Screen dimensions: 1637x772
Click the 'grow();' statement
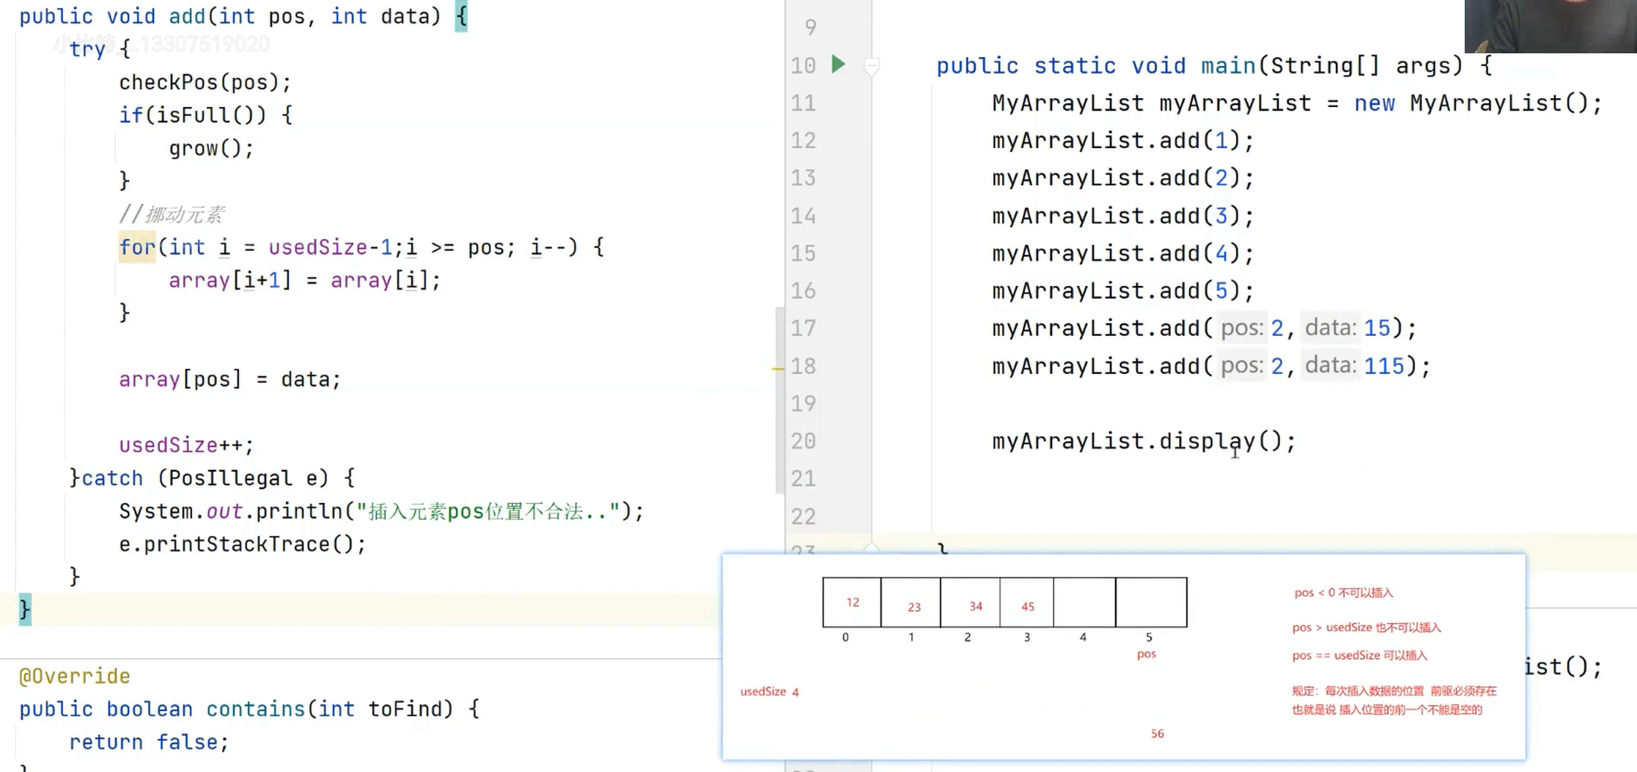(211, 148)
